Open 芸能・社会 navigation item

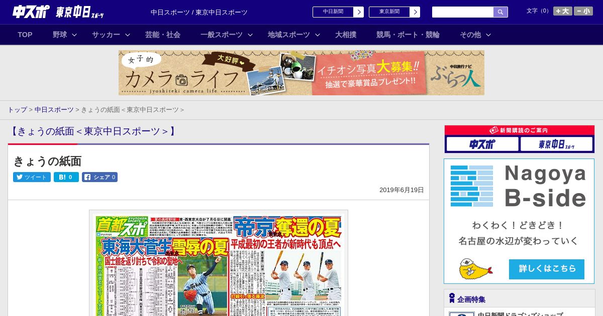(163, 35)
